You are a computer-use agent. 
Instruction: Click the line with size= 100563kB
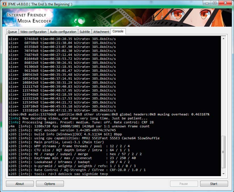(x=62, y=75)
